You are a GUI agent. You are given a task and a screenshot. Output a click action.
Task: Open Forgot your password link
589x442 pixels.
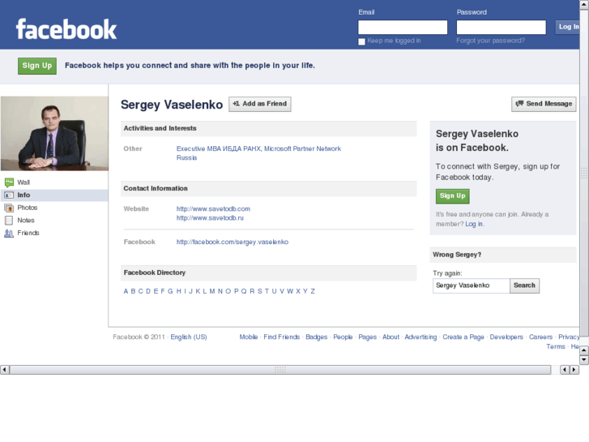[x=491, y=41]
